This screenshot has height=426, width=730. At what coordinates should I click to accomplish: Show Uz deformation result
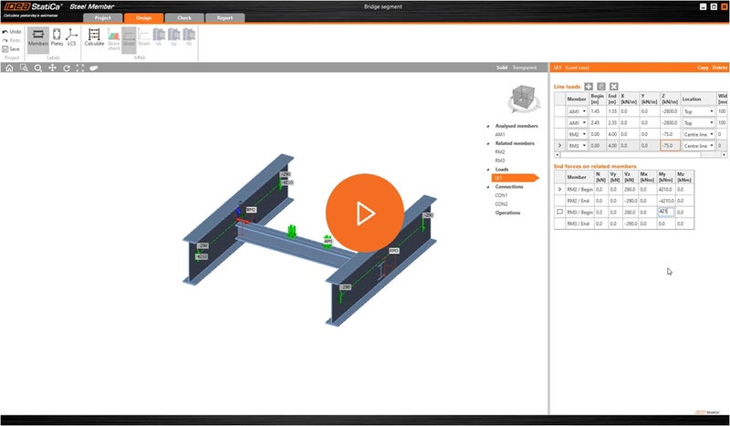(189, 37)
